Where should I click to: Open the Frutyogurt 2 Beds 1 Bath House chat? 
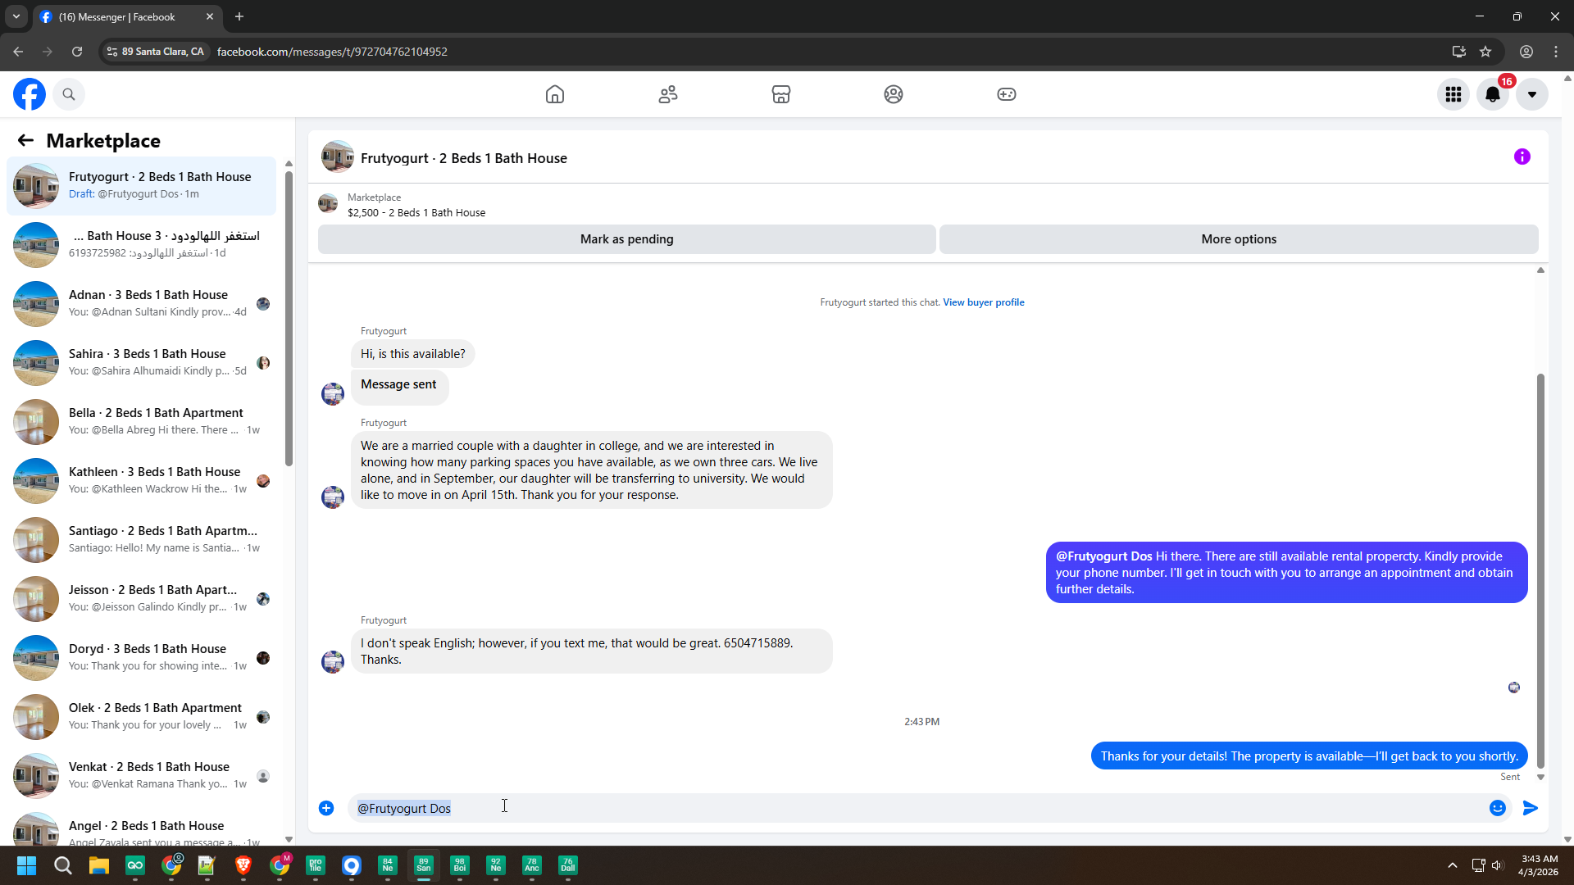(141, 185)
